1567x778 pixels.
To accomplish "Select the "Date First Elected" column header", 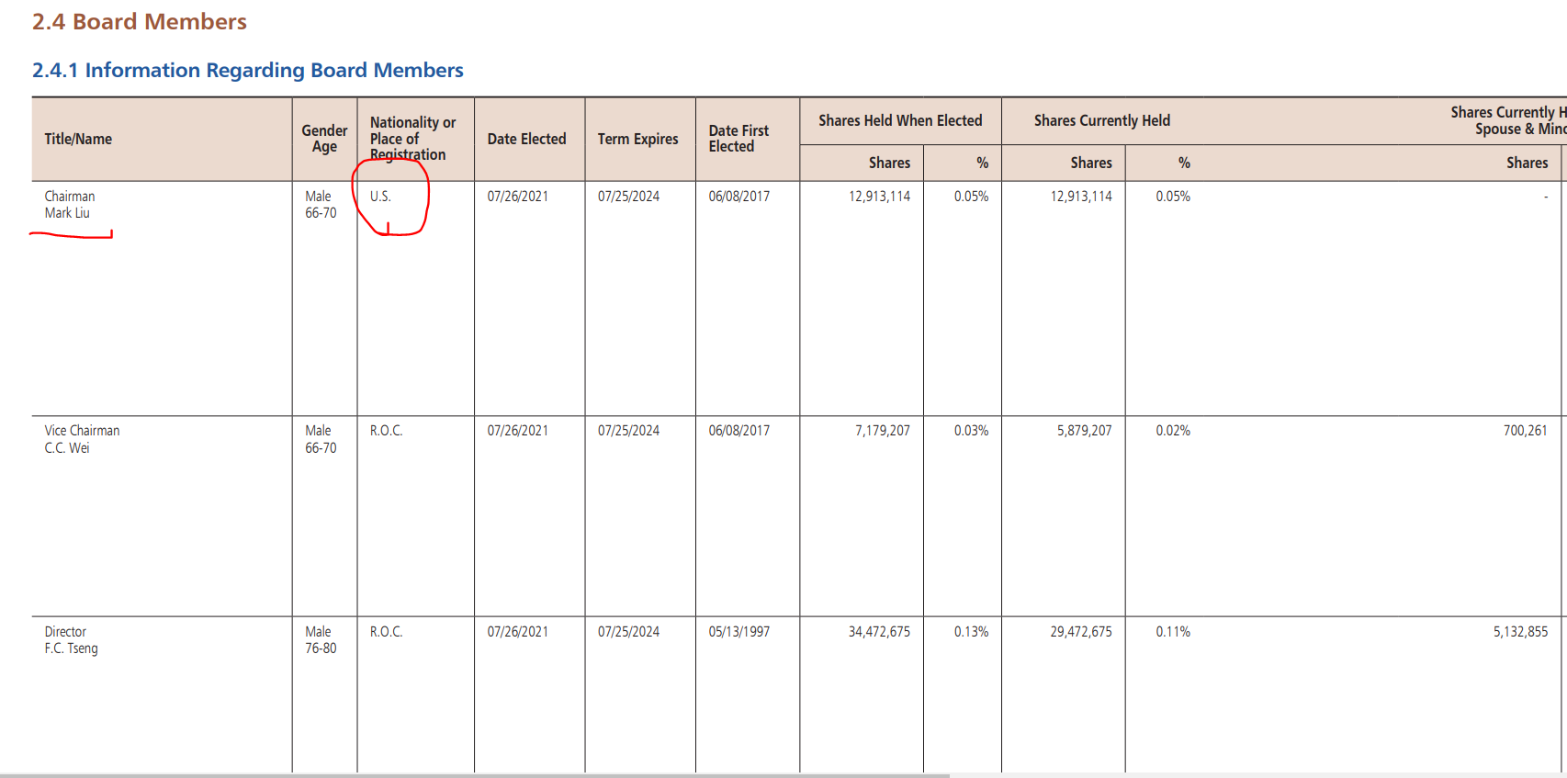I will [738, 139].
